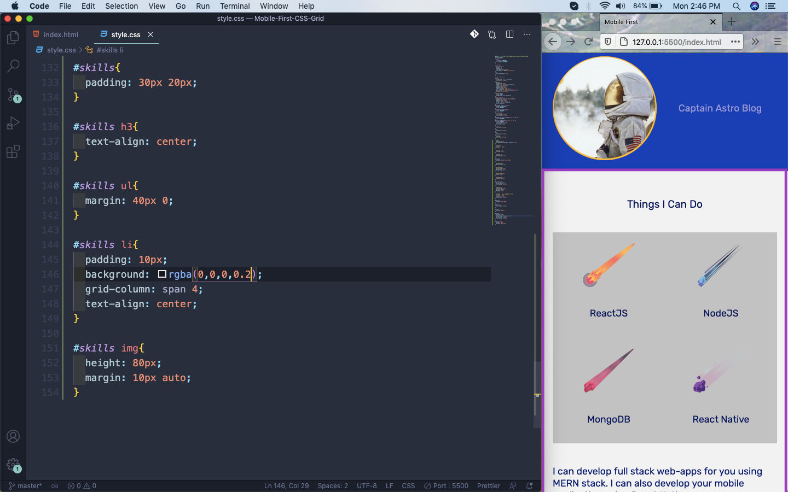The width and height of the screenshot is (788, 492).
Task: Click the tracking protection shield icon
Action: pos(608,42)
